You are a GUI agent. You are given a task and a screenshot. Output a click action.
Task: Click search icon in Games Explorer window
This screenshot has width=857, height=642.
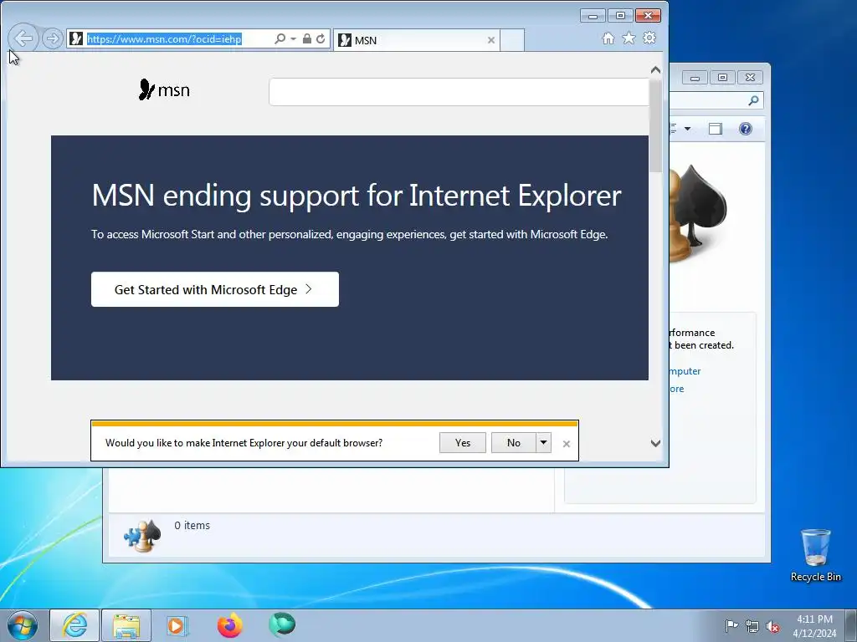click(x=753, y=100)
